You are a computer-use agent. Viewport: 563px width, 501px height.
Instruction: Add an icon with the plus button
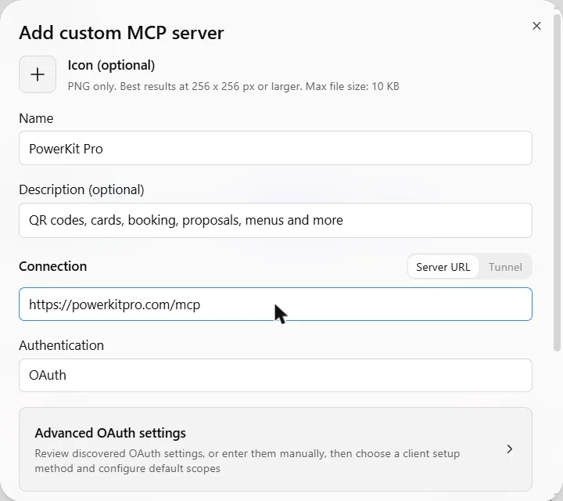(x=38, y=74)
